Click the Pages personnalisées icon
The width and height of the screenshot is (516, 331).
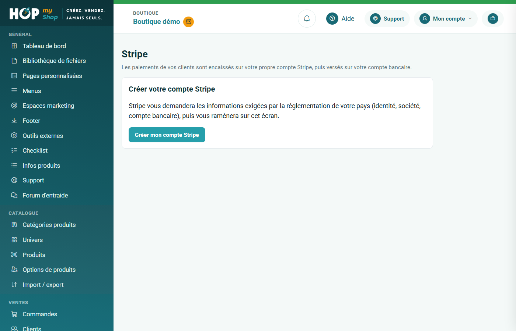pyautogui.click(x=14, y=76)
